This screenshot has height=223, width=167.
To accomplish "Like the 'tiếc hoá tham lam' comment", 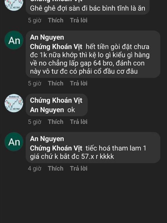I will coord(55,168).
